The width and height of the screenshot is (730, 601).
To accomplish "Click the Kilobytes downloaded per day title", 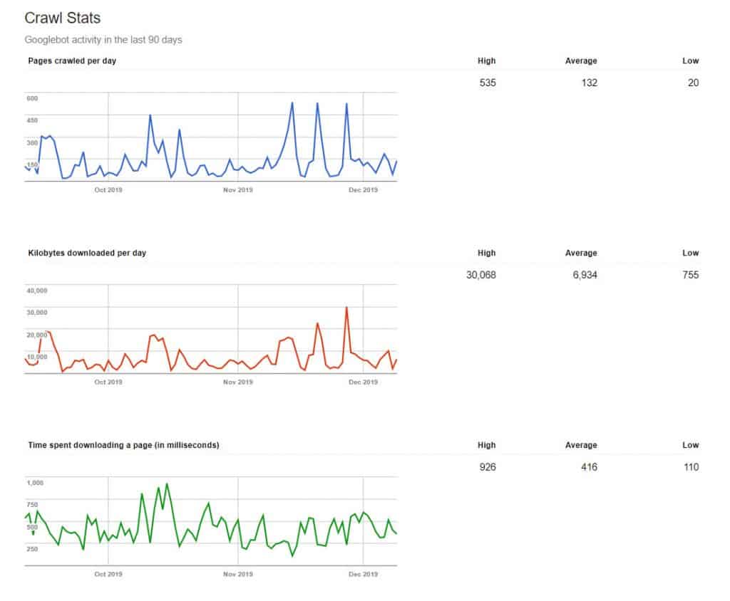I will [87, 253].
